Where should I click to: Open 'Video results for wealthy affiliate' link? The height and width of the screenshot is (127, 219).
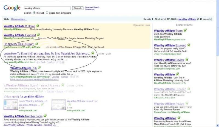(x=24, y=96)
